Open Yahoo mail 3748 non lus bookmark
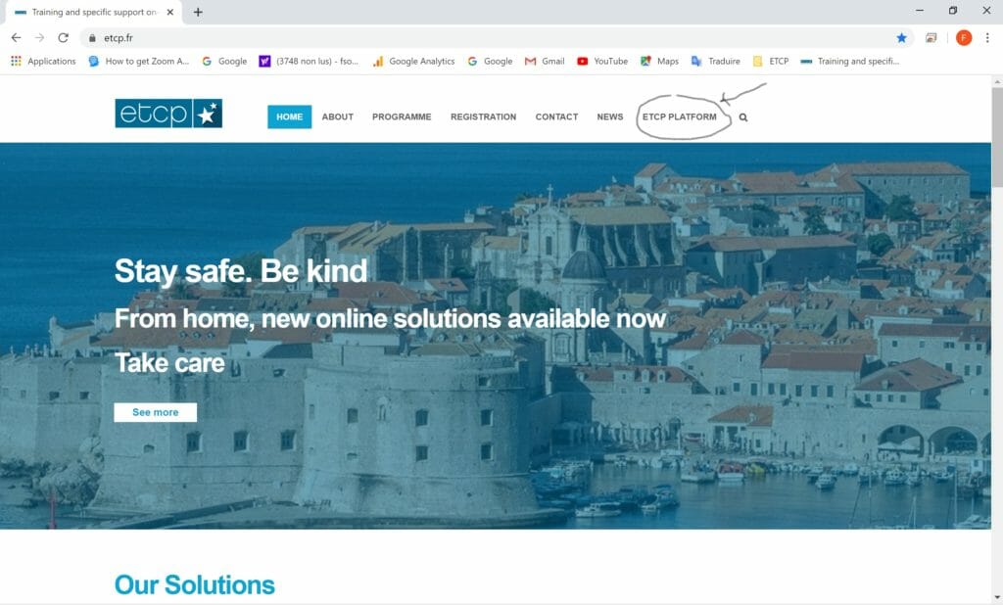The height and width of the screenshot is (605, 1003). [x=309, y=62]
